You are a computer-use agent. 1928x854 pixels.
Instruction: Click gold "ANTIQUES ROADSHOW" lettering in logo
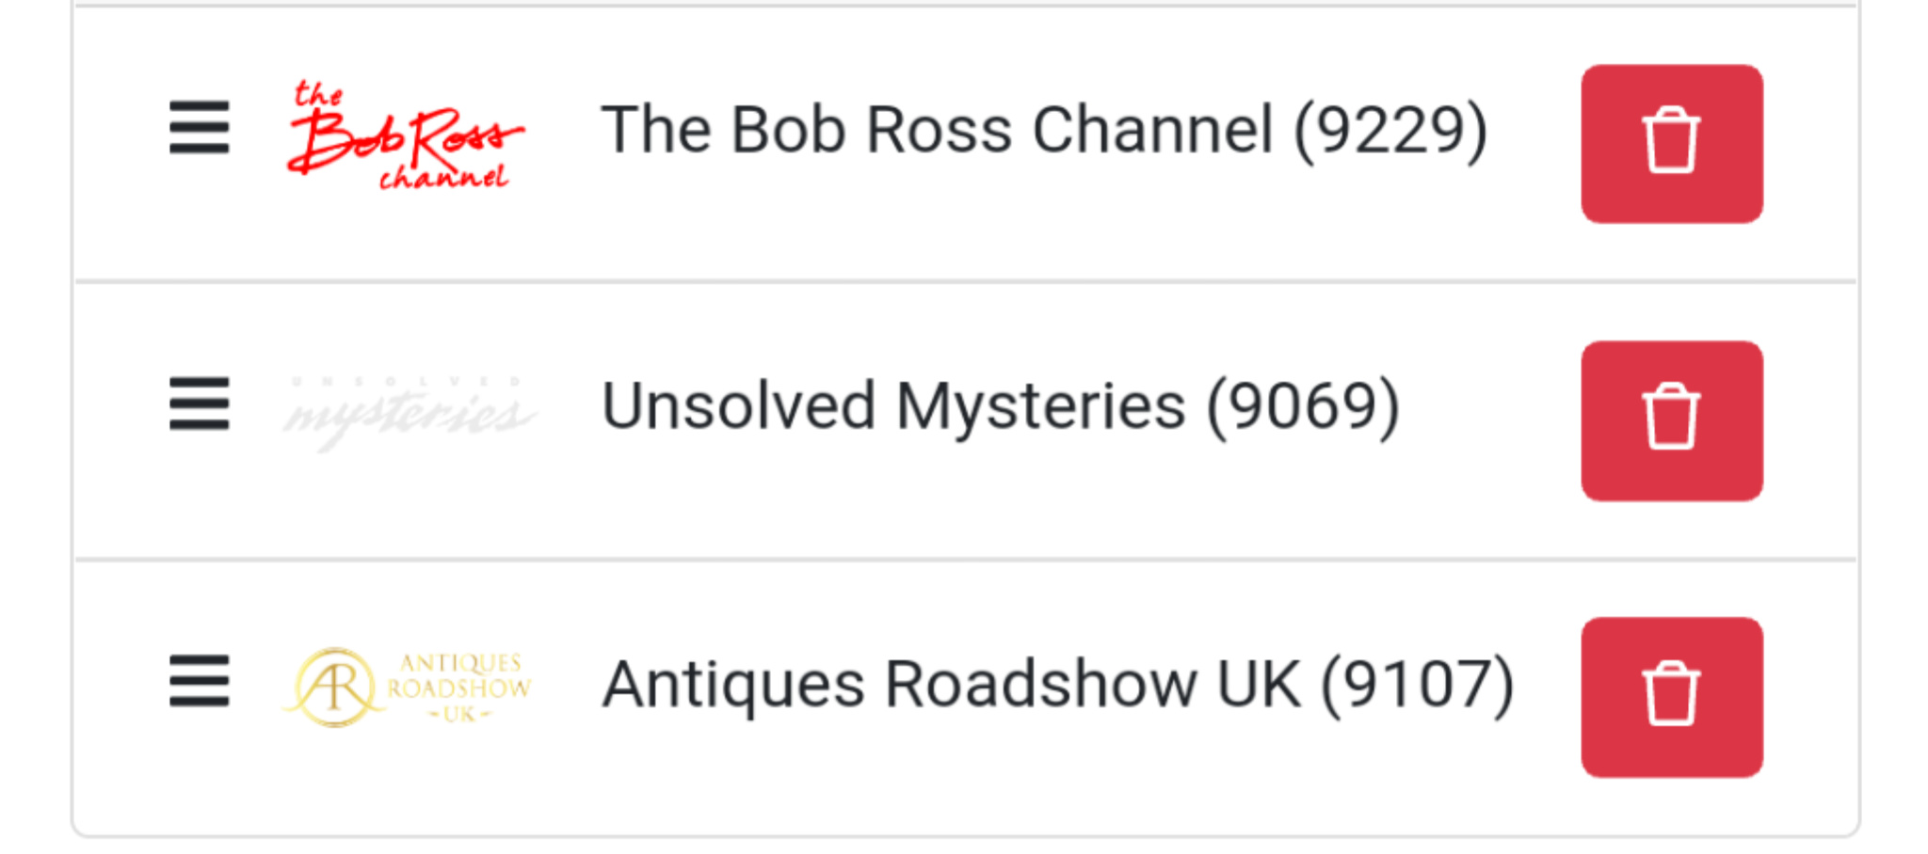(459, 676)
